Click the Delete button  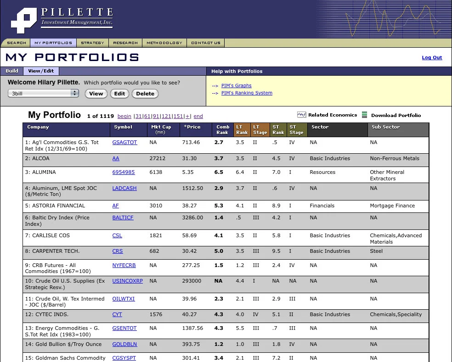pyautogui.click(x=145, y=94)
